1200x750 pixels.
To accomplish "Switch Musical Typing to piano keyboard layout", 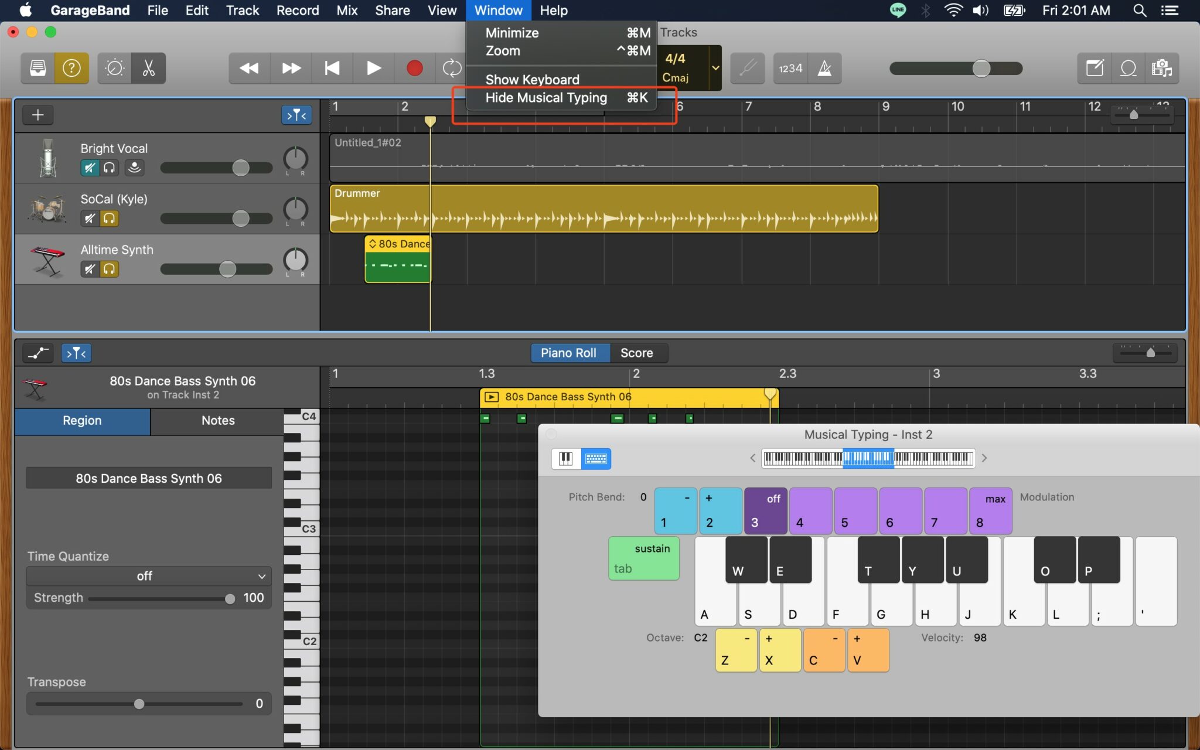I will tap(566, 458).
